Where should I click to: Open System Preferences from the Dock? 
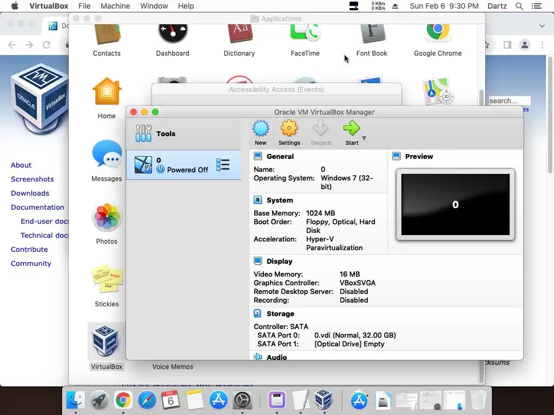(242, 400)
